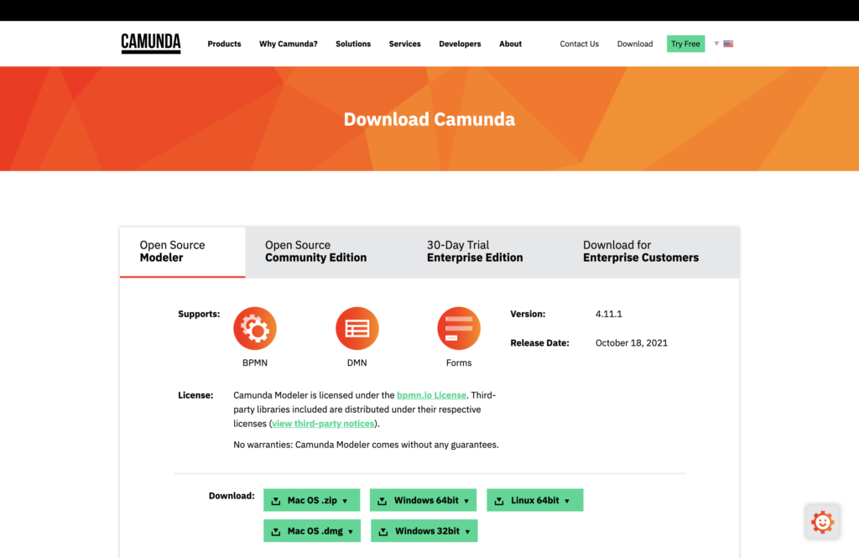Click the Download: label

tap(232, 496)
